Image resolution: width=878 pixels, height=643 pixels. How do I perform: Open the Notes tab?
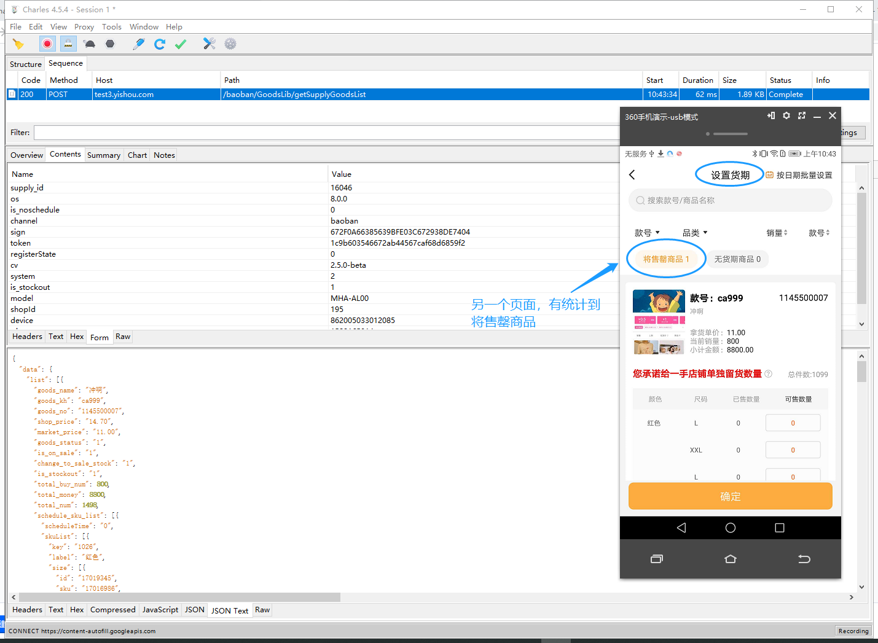[x=164, y=155]
